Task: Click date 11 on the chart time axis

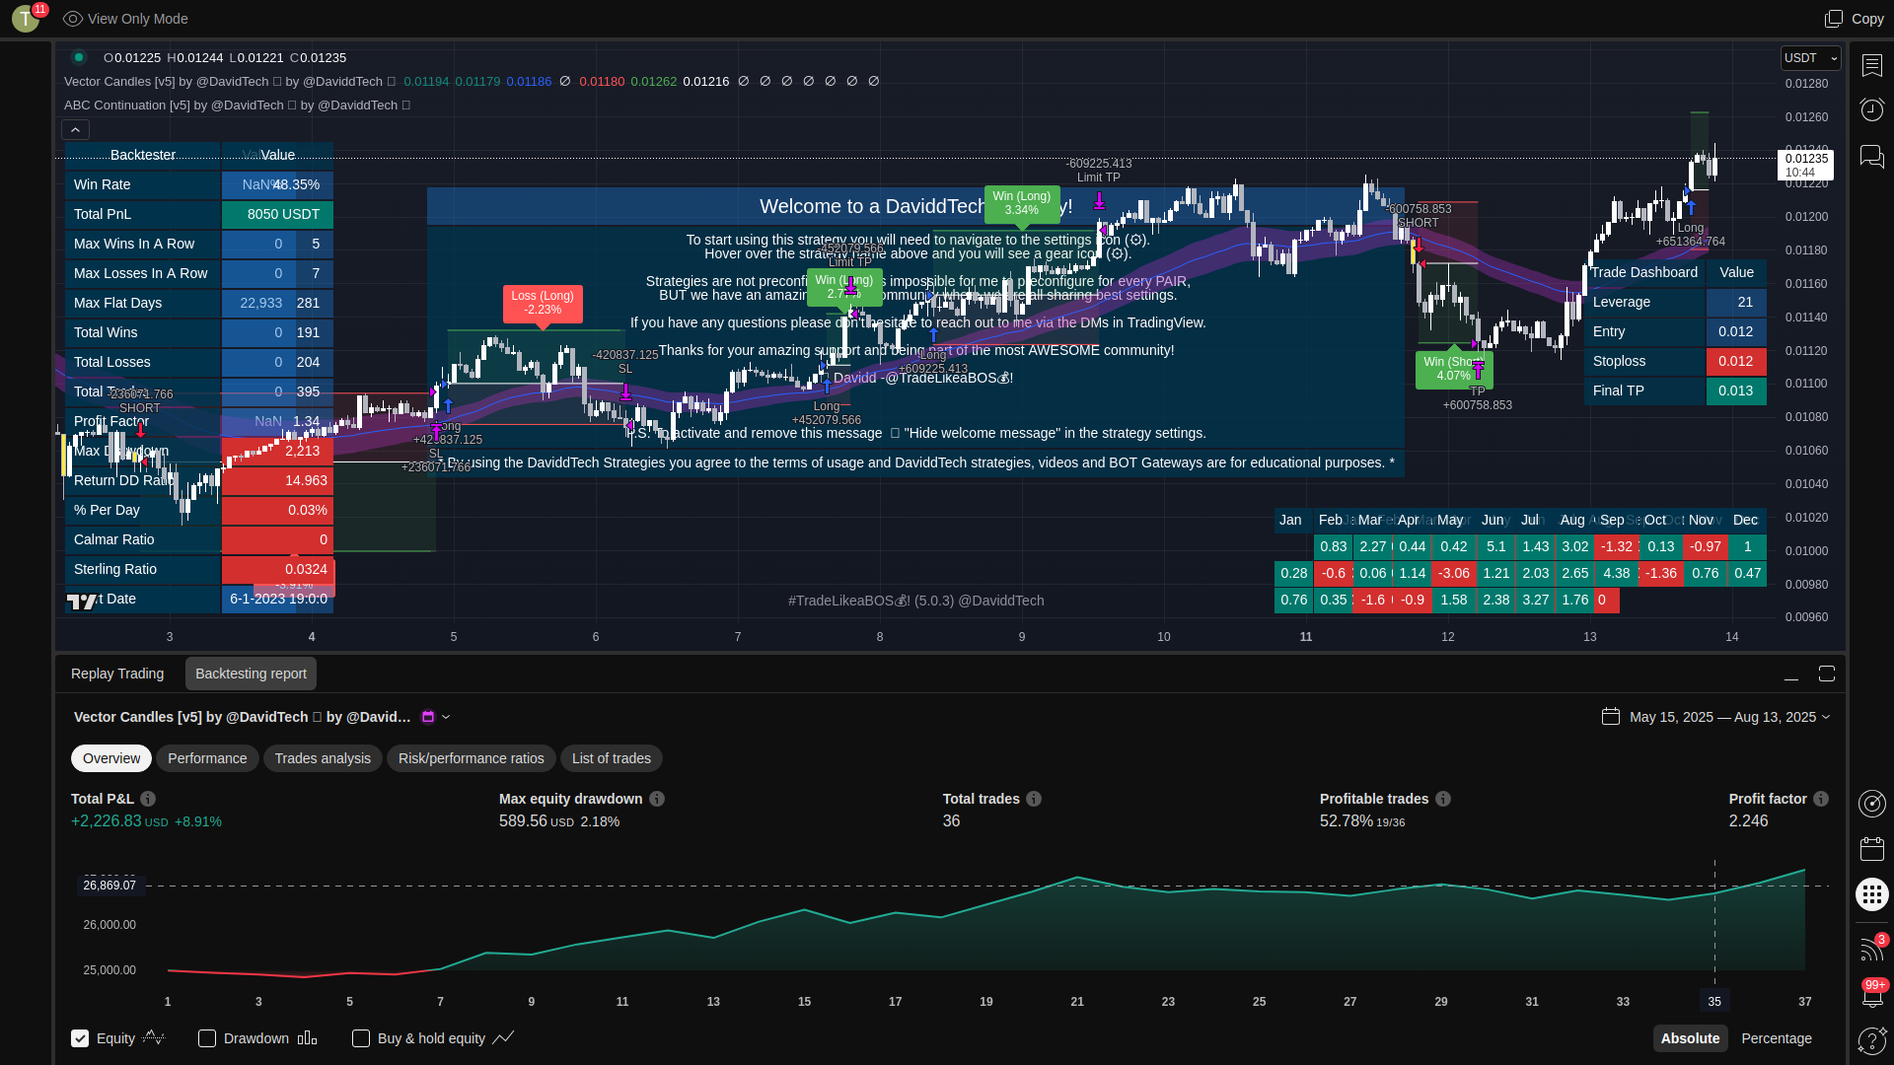Action: click(1306, 637)
